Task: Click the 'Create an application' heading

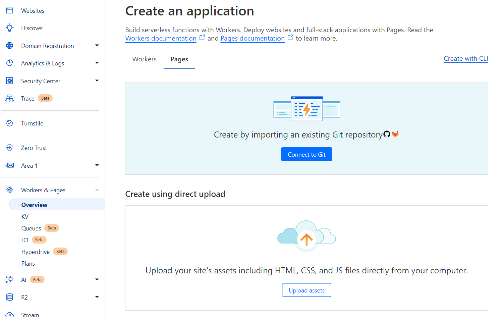Action: pyautogui.click(x=190, y=11)
